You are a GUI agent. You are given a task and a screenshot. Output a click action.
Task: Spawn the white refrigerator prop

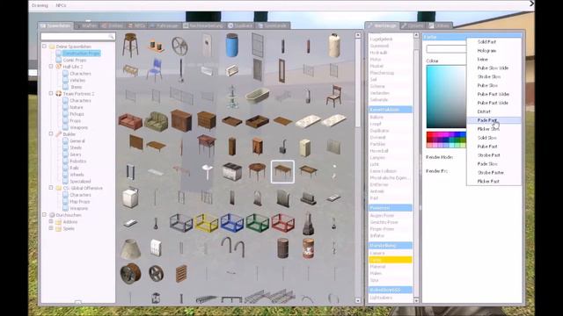point(305,147)
